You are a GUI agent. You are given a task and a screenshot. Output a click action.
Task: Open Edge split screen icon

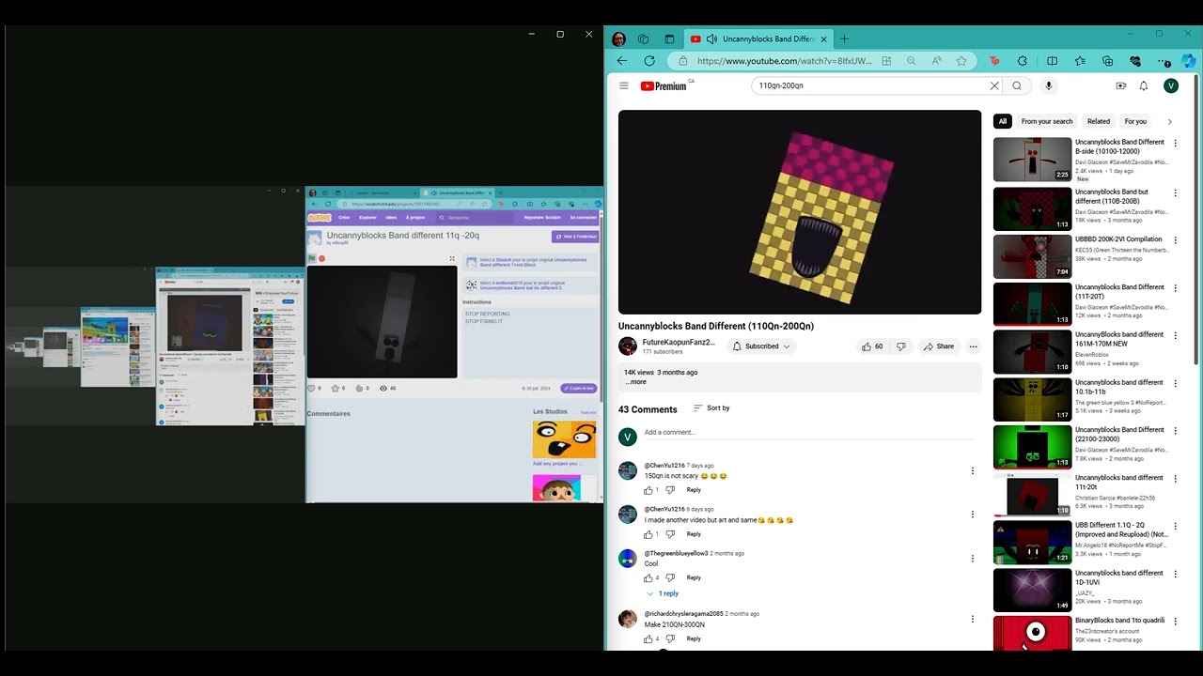(1052, 61)
